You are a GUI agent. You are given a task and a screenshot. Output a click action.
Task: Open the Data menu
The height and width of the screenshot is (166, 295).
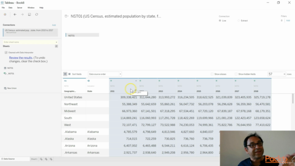[10, 8]
